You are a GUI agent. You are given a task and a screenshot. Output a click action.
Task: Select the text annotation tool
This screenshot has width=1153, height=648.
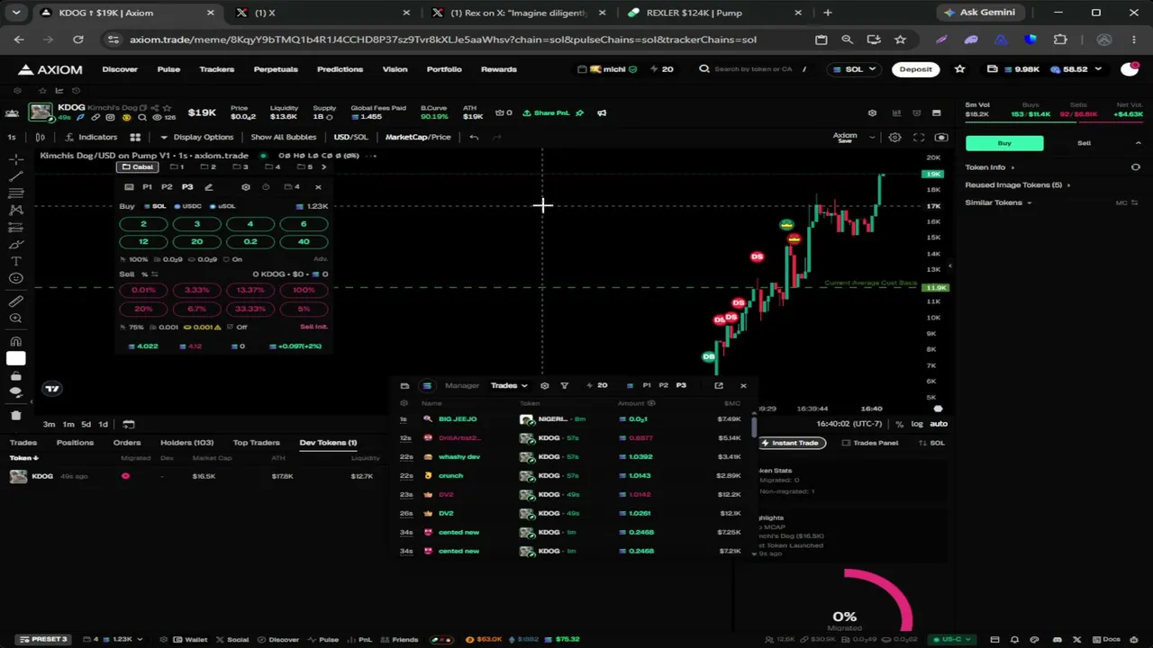coord(16,261)
